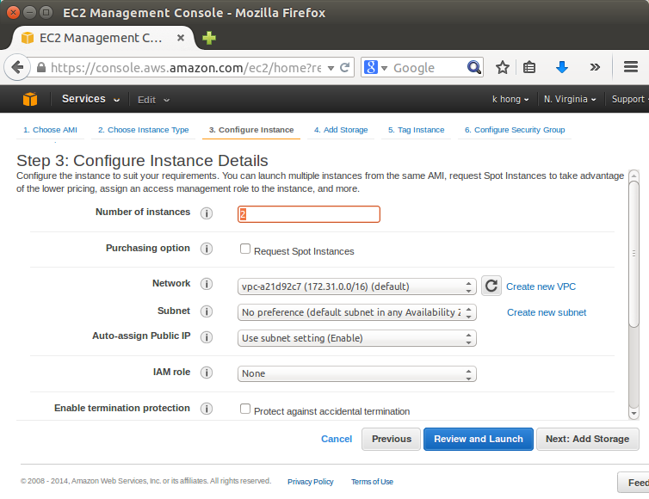649x499 pixels.
Task: Open the Firefox hamburger menu
Action: click(x=630, y=67)
